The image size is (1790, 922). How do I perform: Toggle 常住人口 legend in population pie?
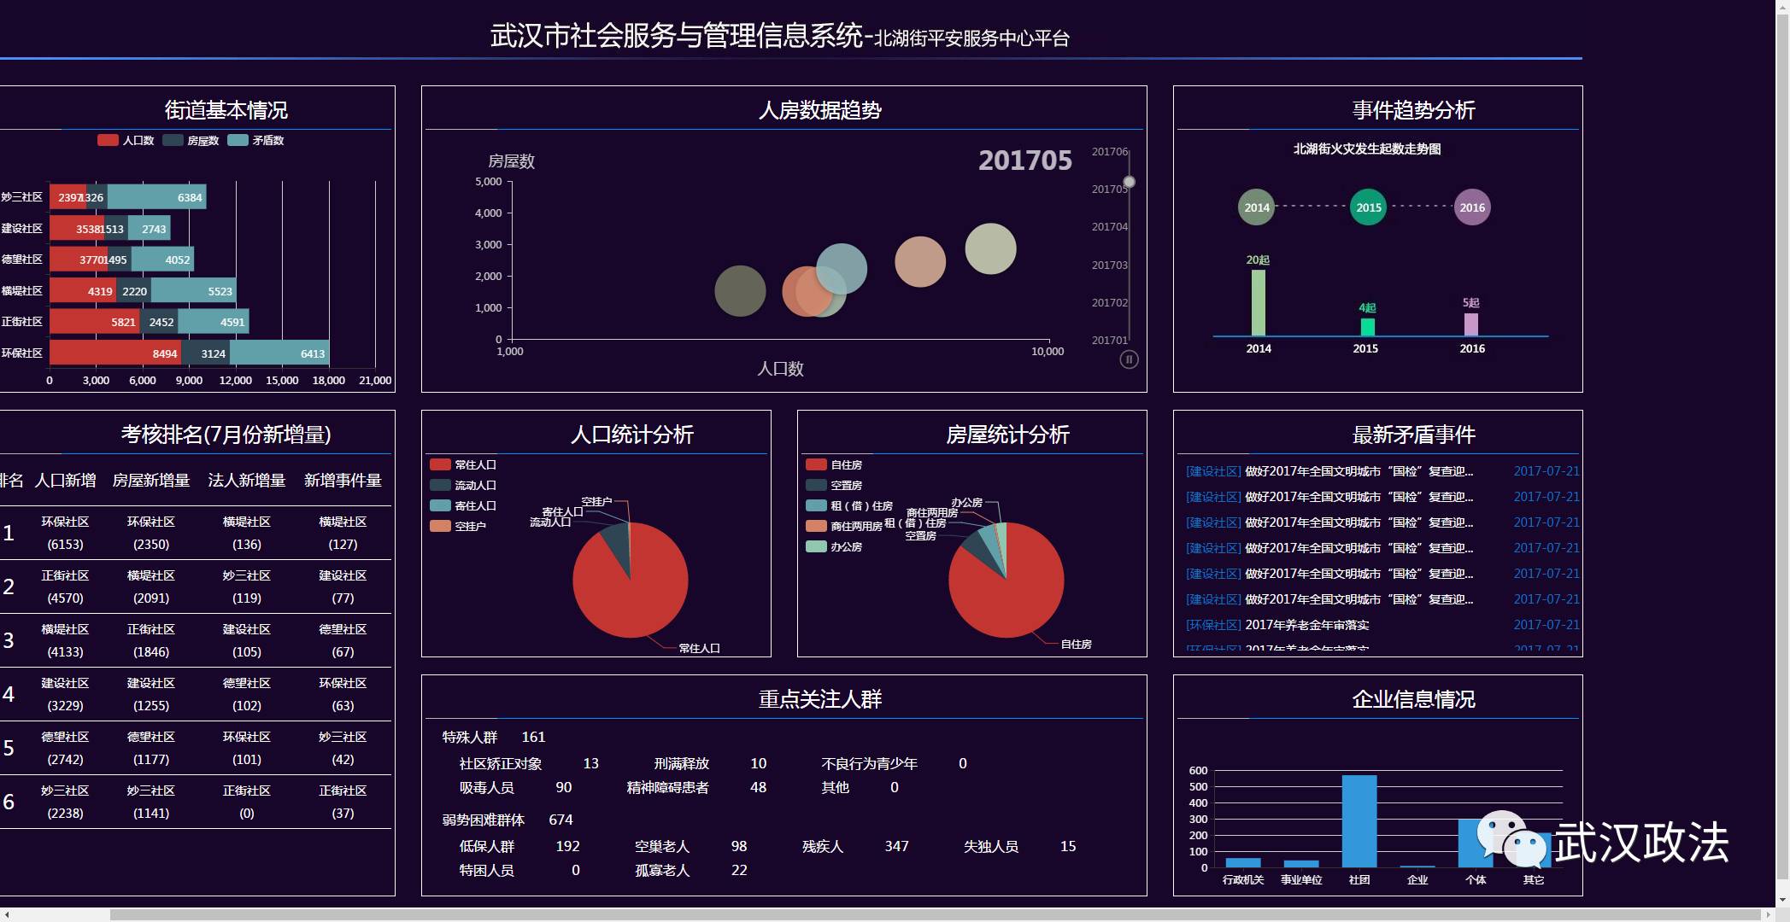point(463,464)
